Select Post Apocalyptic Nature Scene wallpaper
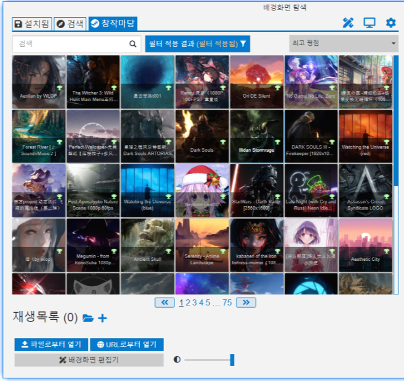This screenshot has width=404, height=381. point(93,191)
